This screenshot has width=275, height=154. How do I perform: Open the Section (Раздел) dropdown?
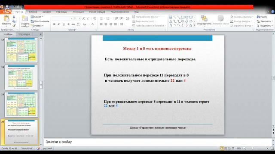(37, 26)
